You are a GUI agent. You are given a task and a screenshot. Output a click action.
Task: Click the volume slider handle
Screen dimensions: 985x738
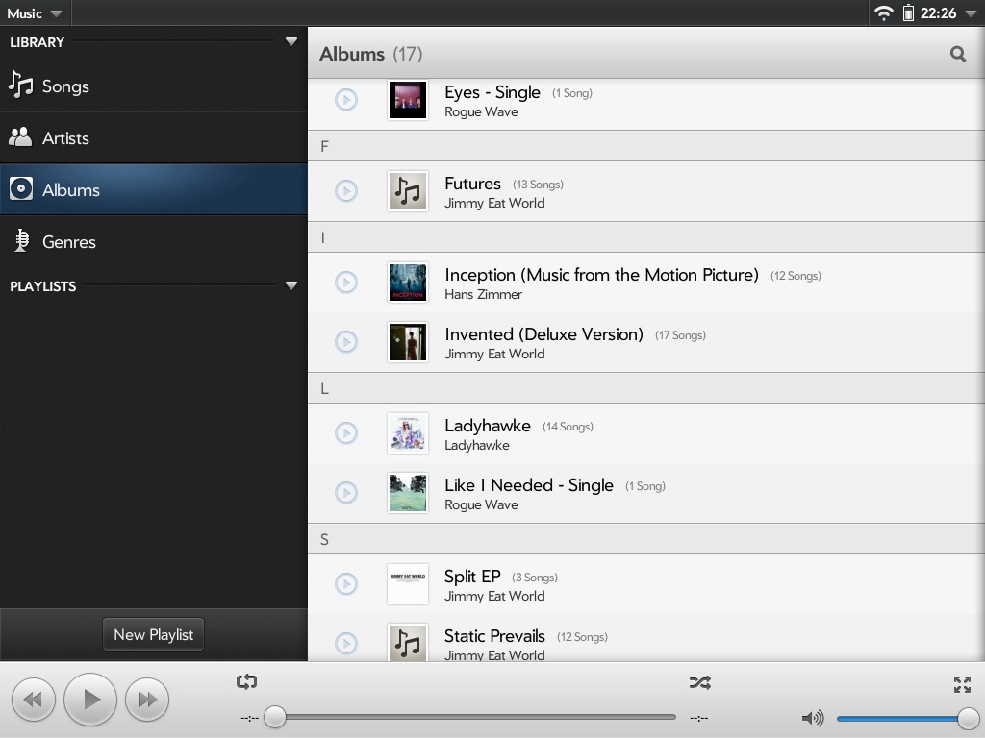[968, 717]
